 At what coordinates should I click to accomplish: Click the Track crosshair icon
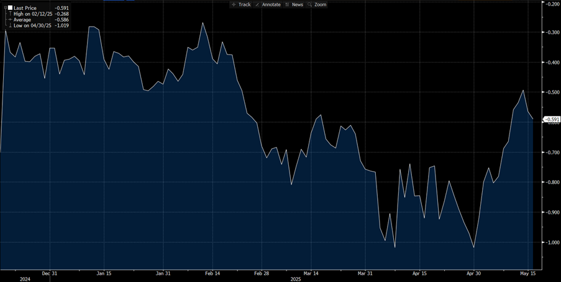tap(234, 4)
